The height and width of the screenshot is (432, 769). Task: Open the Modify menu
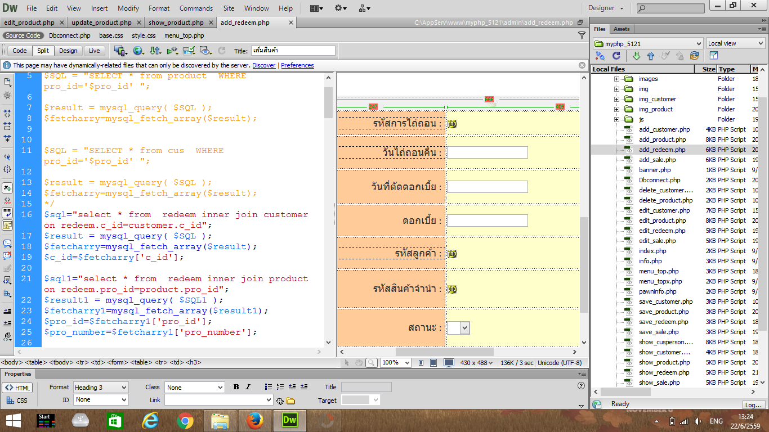[128, 8]
